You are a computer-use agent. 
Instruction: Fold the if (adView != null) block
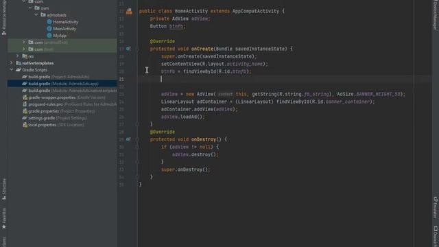[x=137, y=147]
